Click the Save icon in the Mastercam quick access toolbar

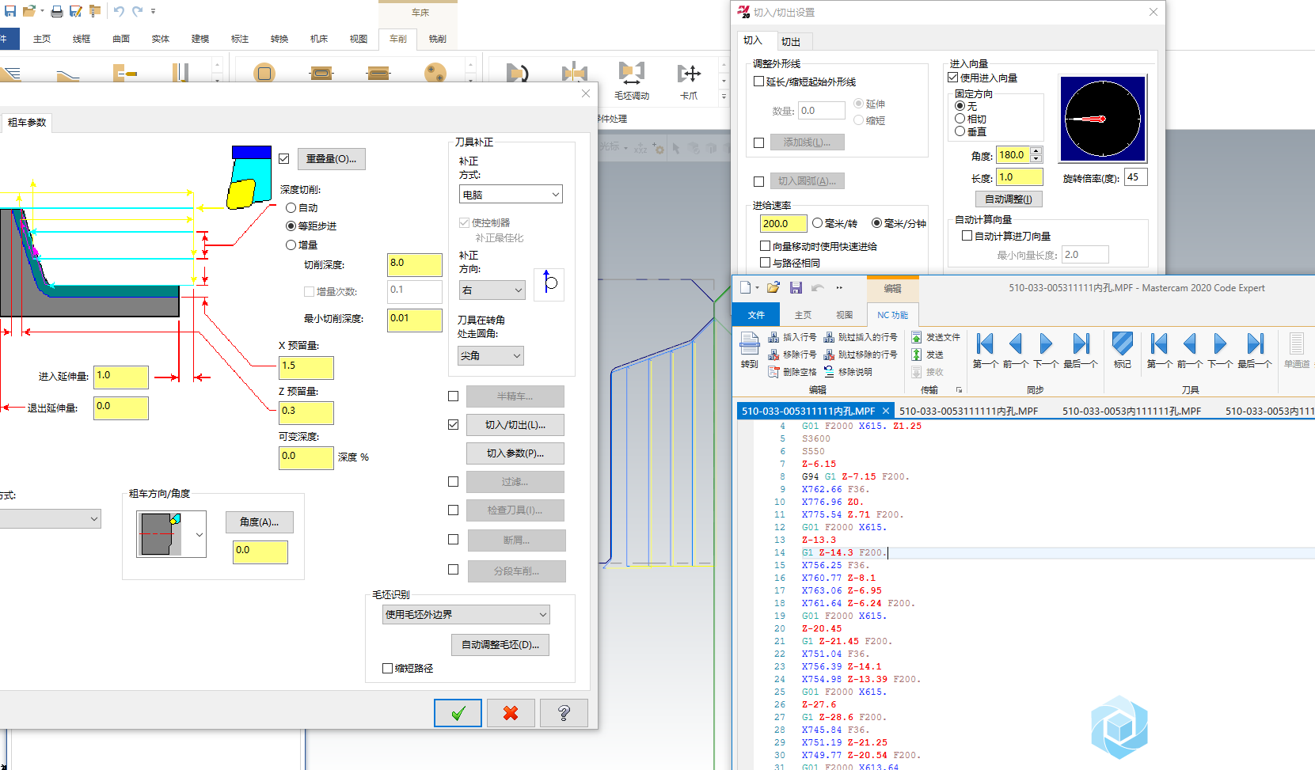(10, 11)
